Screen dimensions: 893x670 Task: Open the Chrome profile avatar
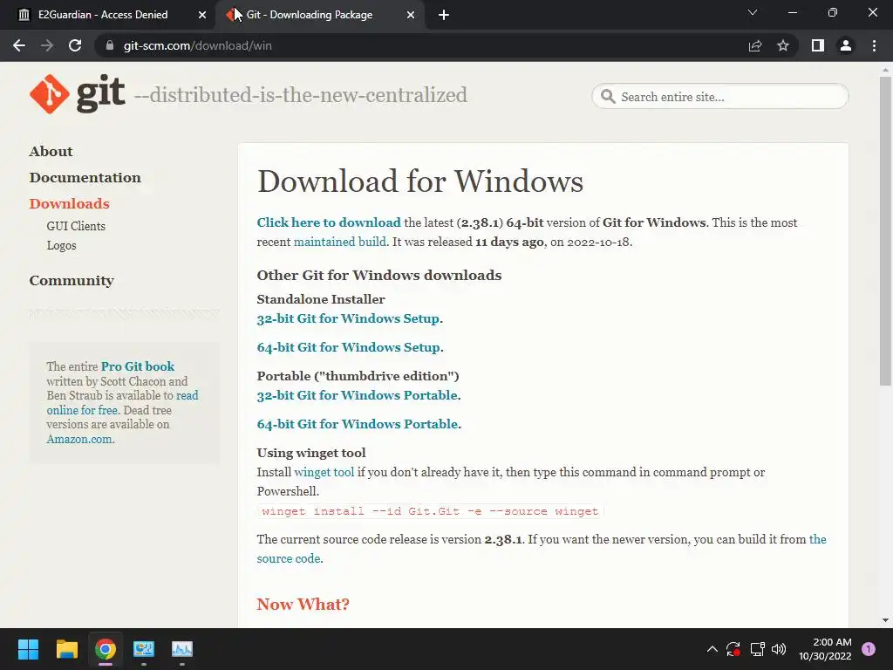(x=846, y=45)
